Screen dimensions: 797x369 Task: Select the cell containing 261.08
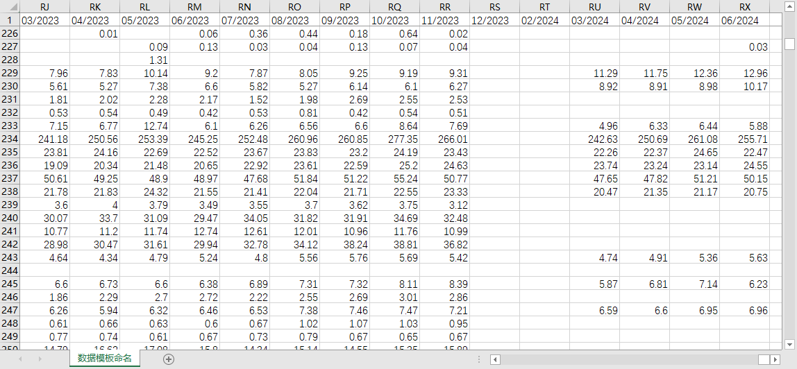pyautogui.click(x=694, y=139)
